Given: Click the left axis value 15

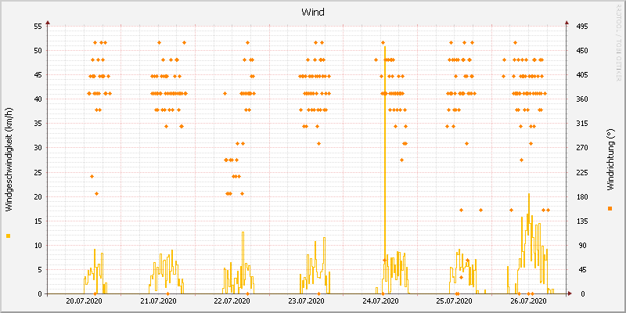Looking at the screenshot, I should (x=38, y=221).
